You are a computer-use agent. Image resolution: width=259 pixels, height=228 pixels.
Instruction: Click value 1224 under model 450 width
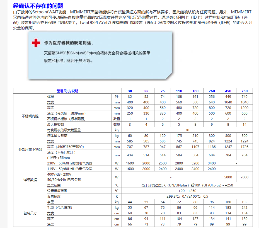[228, 141]
